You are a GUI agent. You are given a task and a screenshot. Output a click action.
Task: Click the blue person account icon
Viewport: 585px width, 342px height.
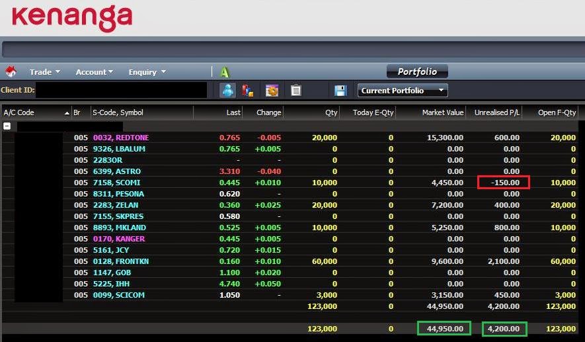click(x=227, y=91)
